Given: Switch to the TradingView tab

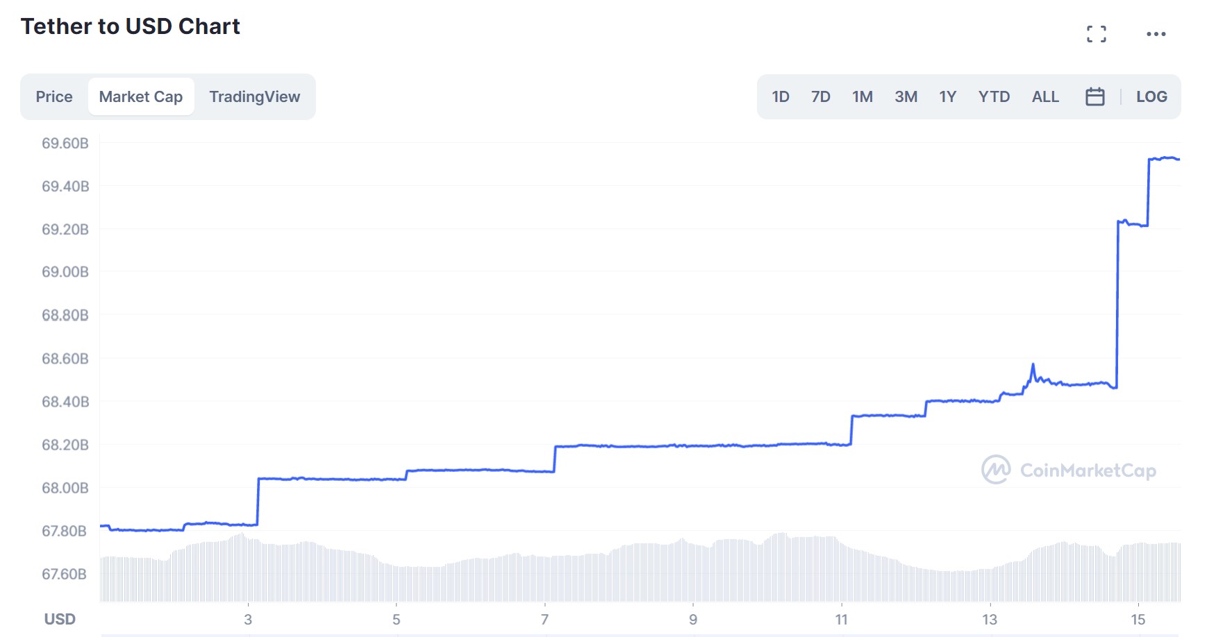Looking at the screenshot, I should click(x=255, y=96).
